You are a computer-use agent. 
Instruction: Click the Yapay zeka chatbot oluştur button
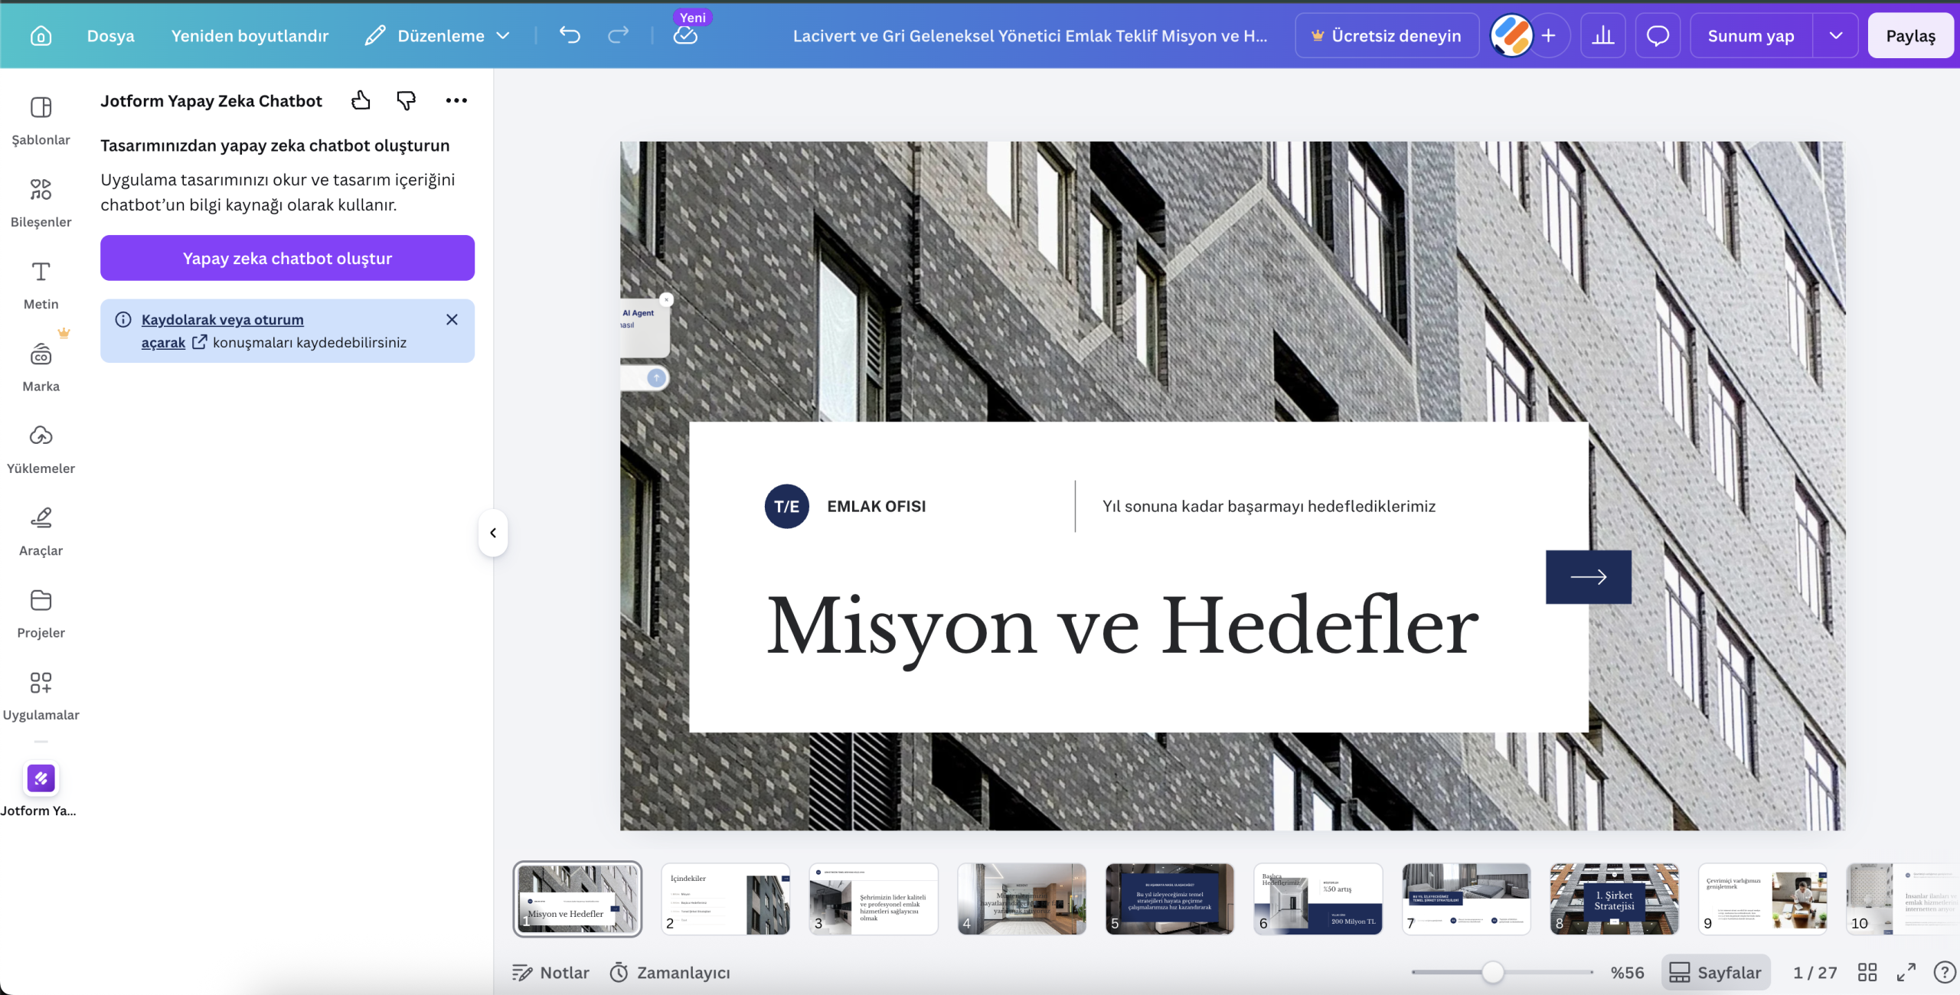pos(287,258)
